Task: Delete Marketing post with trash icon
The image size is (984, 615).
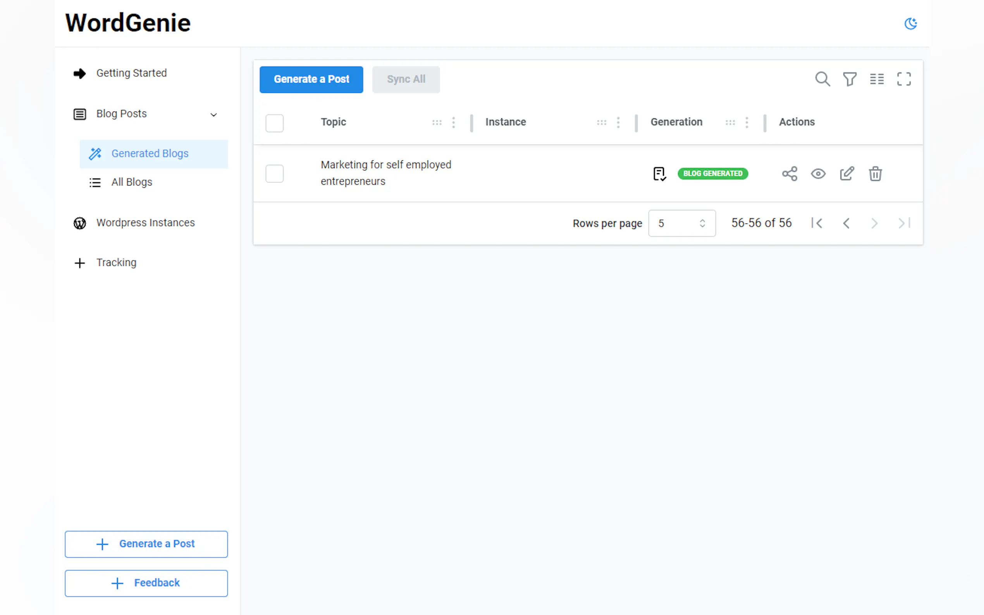Action: [875, 174]
